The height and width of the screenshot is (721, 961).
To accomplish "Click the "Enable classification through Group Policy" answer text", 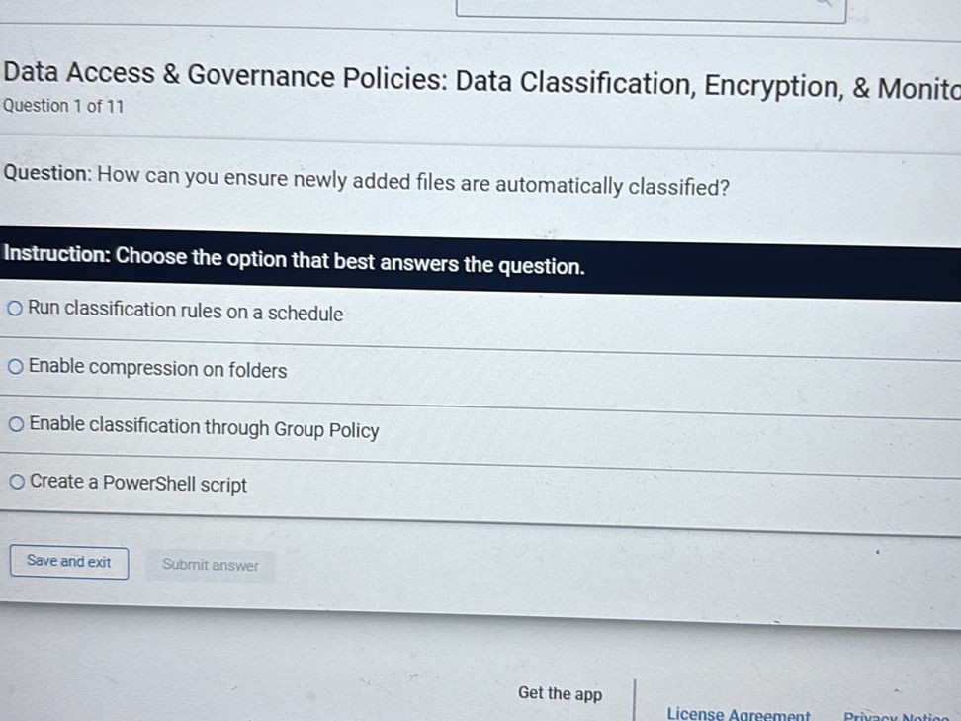I will click(204, 428).
